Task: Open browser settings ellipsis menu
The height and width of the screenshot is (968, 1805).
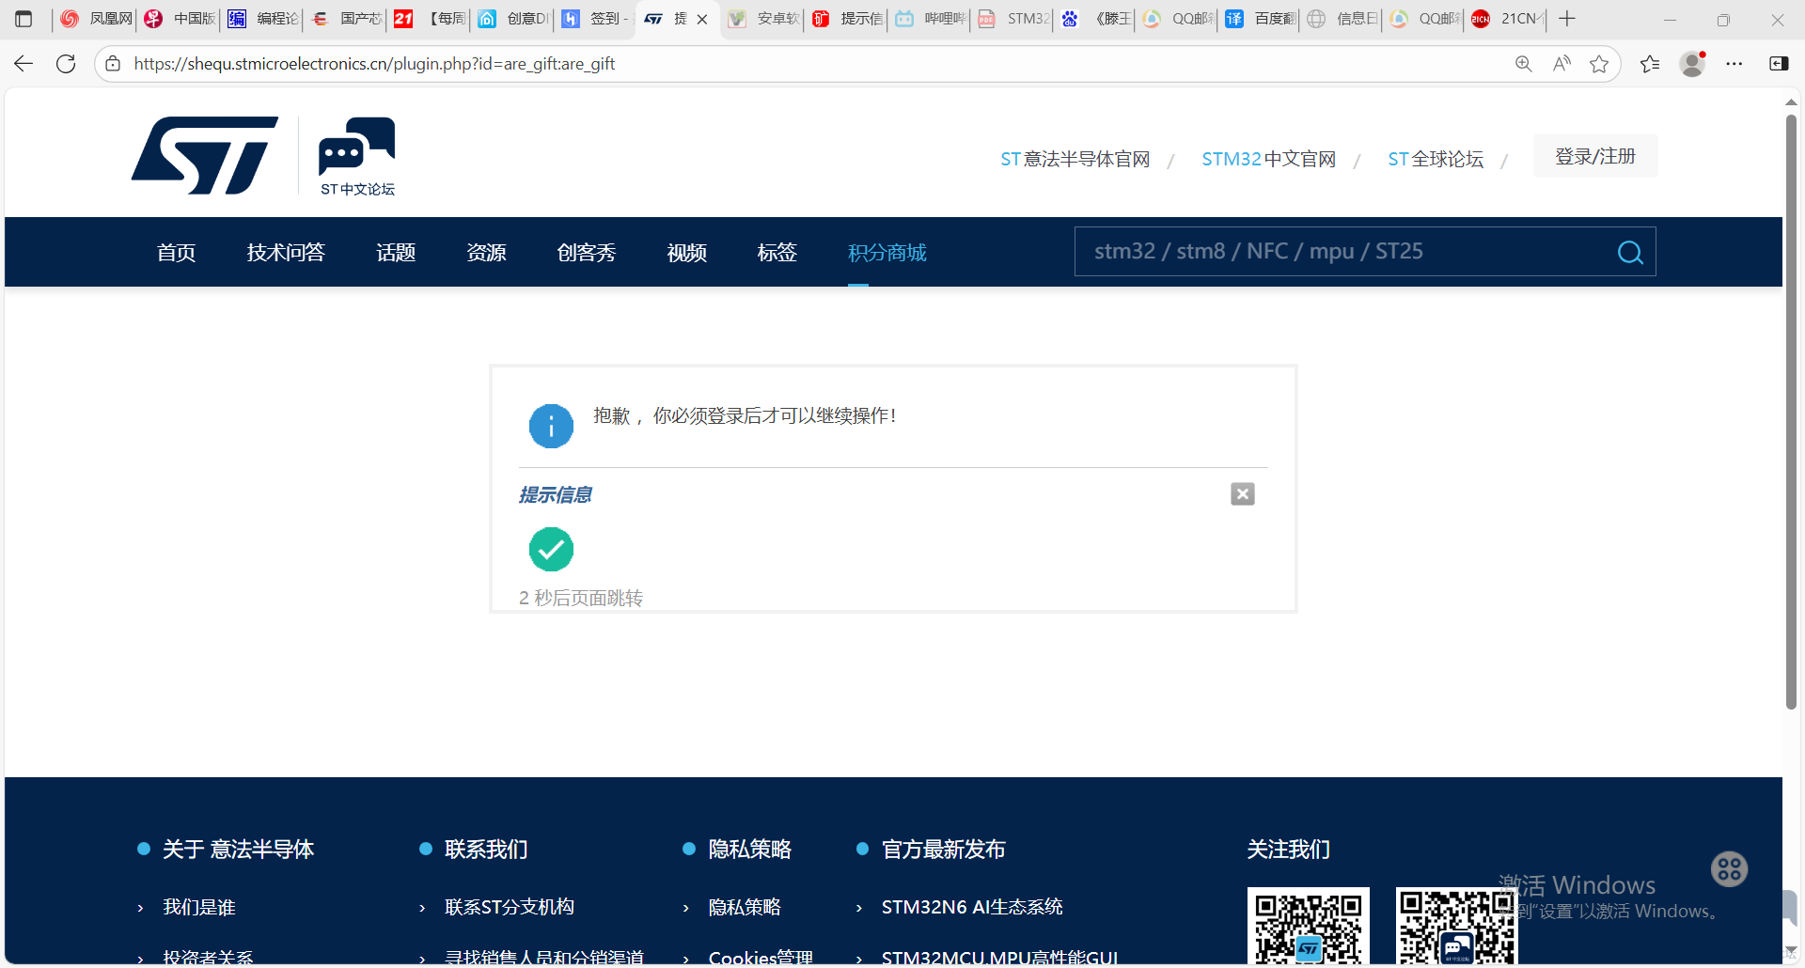Action: (1734, 64)
